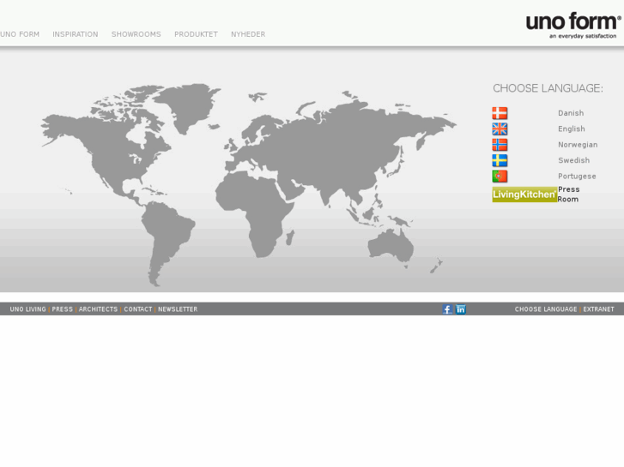Open NEWSLETTER footer link
624x467 pixels.
(x=178, y=309)
